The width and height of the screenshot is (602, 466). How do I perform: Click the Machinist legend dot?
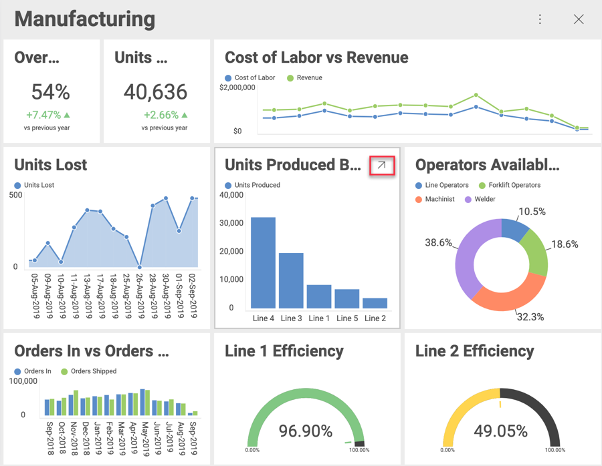tap(419, 200)
